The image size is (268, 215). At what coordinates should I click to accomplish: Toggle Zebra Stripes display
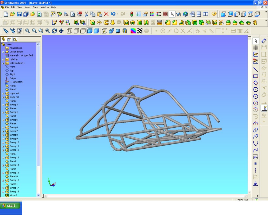(140, 31)
